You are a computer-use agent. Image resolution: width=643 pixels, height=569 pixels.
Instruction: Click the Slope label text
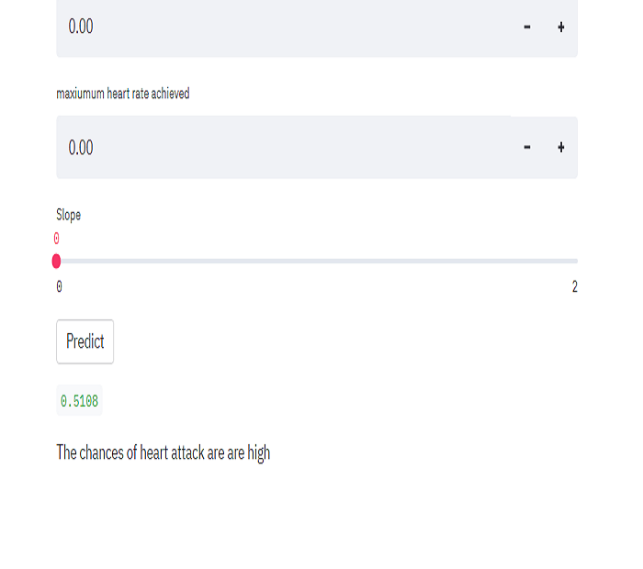69,215
